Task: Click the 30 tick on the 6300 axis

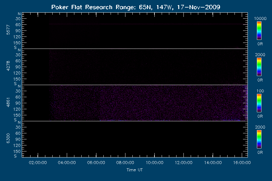Action: [18, 127]
